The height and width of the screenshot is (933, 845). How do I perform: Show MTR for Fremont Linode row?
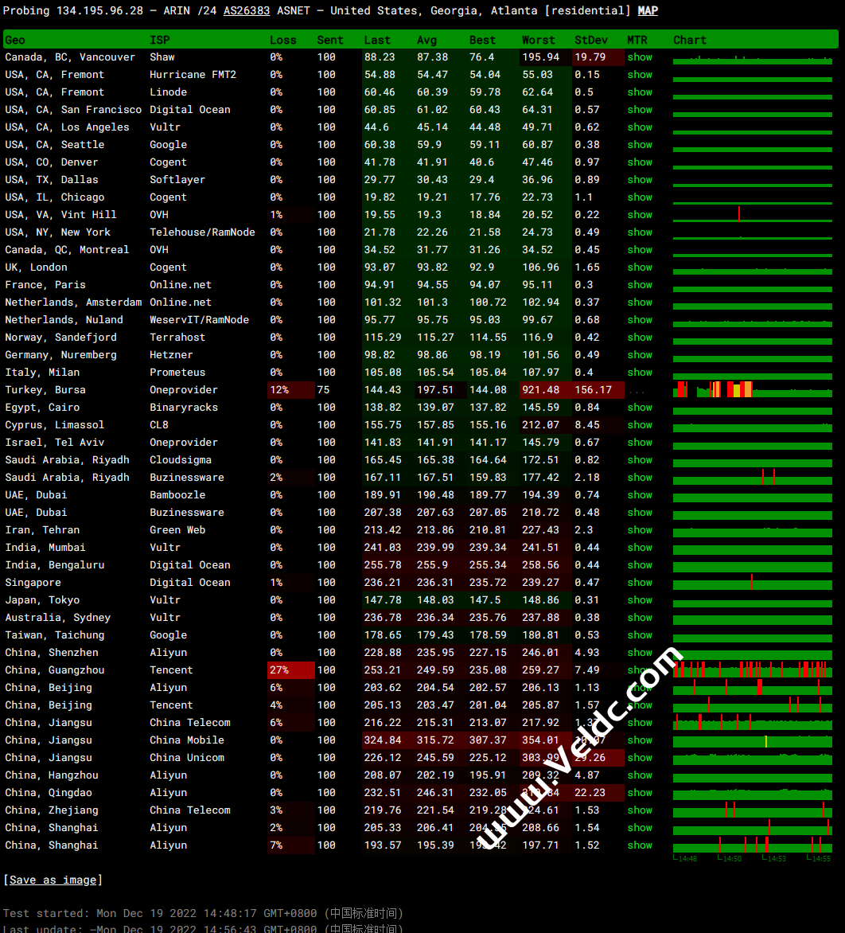pyautogui.click(x=639, y=92)
